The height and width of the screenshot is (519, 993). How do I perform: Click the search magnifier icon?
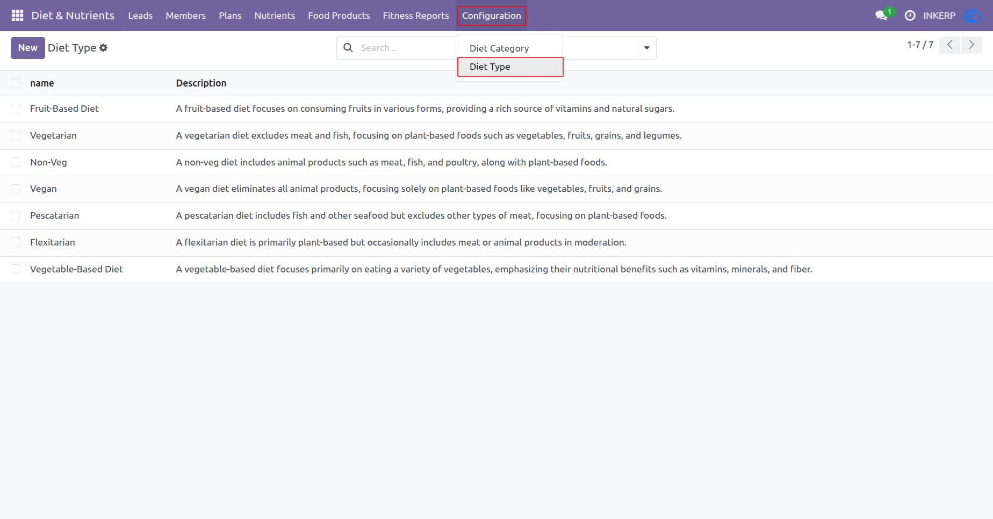pos(348,48)
